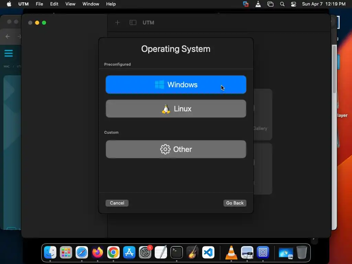352x264 pixels.
Task: Click the back arrow in background browser
Action: pyautogui.click(x=8, y=36)
